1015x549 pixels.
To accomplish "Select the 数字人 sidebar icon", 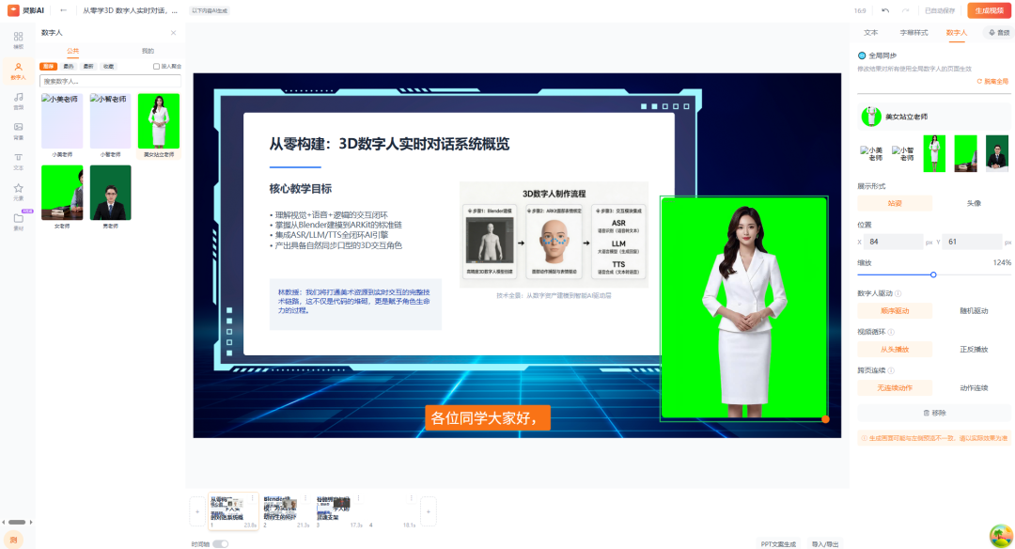I will (18, 71).
